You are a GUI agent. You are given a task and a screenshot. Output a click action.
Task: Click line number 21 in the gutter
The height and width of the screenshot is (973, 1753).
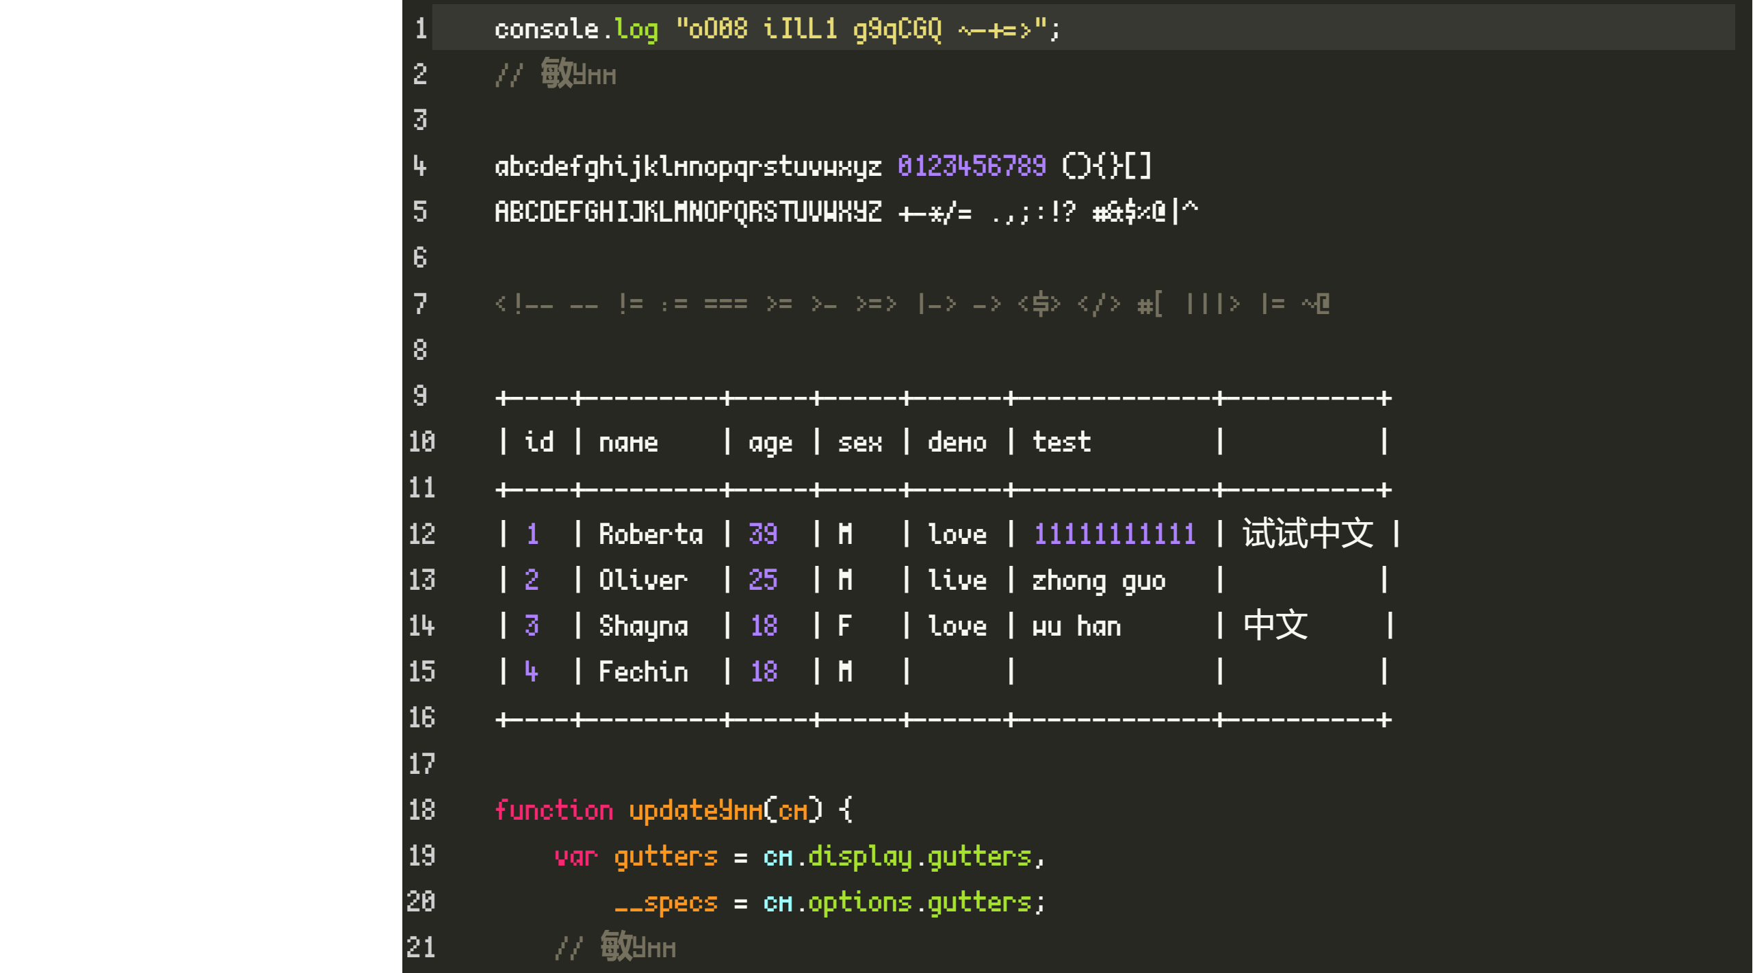click(421, 948)
